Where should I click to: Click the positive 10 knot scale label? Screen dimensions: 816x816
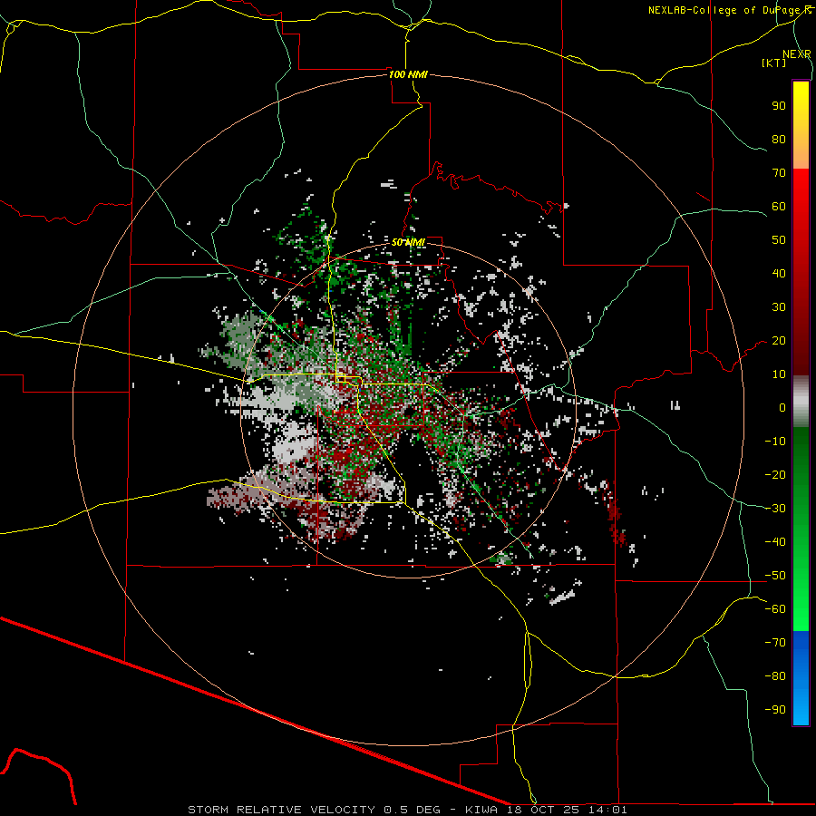point(779,374)
